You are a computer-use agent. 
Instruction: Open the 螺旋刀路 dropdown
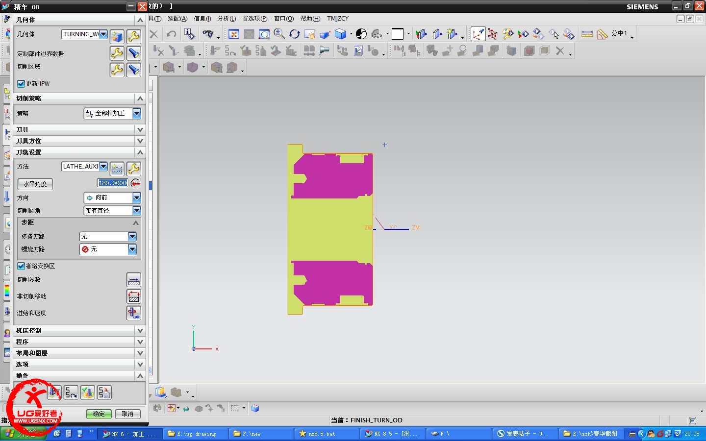point(132,249)
